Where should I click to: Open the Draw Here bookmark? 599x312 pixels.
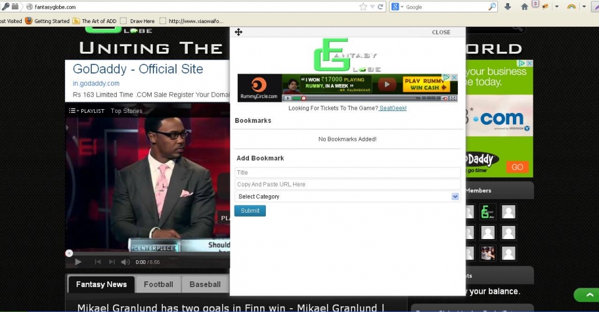coord(137,21)
